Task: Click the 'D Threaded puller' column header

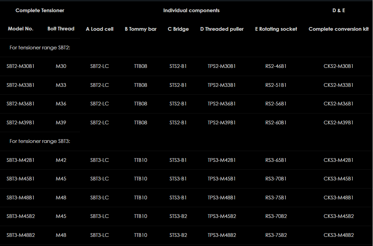Action: click(x=222, y=29)
